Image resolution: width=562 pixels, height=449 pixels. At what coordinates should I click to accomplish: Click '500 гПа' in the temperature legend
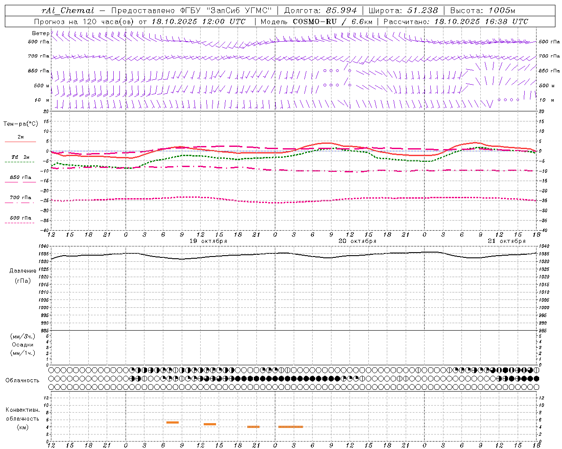(21, 218)
